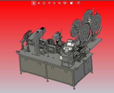Click the 3D cube view orientation icon

tap(78, 3)
